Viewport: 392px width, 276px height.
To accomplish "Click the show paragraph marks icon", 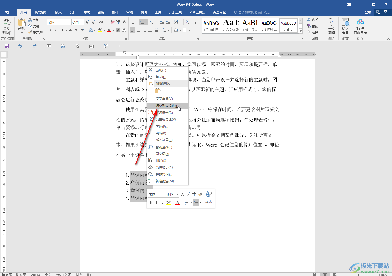I will [196, 22].
